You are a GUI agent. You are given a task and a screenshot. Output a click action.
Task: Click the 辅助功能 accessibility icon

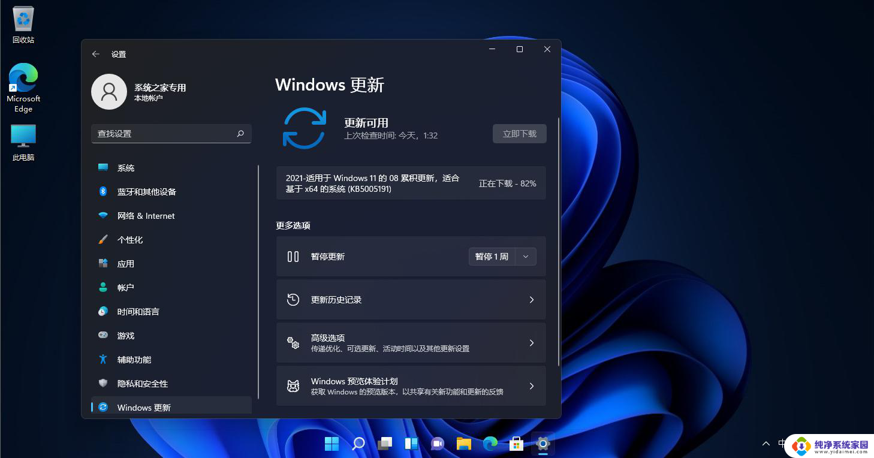(103, 360)
